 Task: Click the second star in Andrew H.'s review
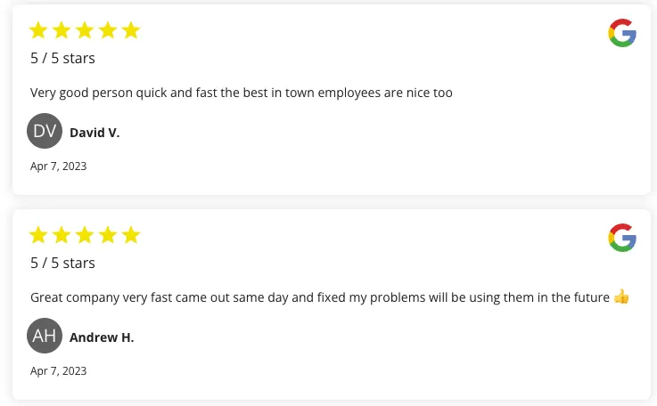click(62, 236)
